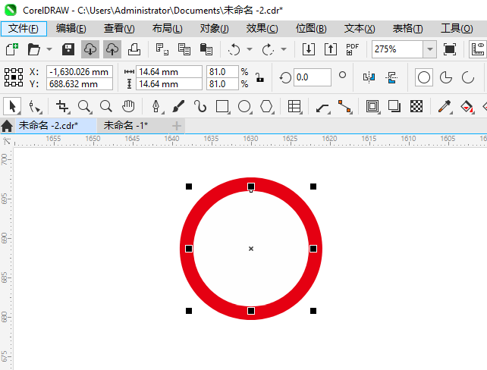Select the Table tool
Viewport: 487px width, 370px height.
point(295,106)
